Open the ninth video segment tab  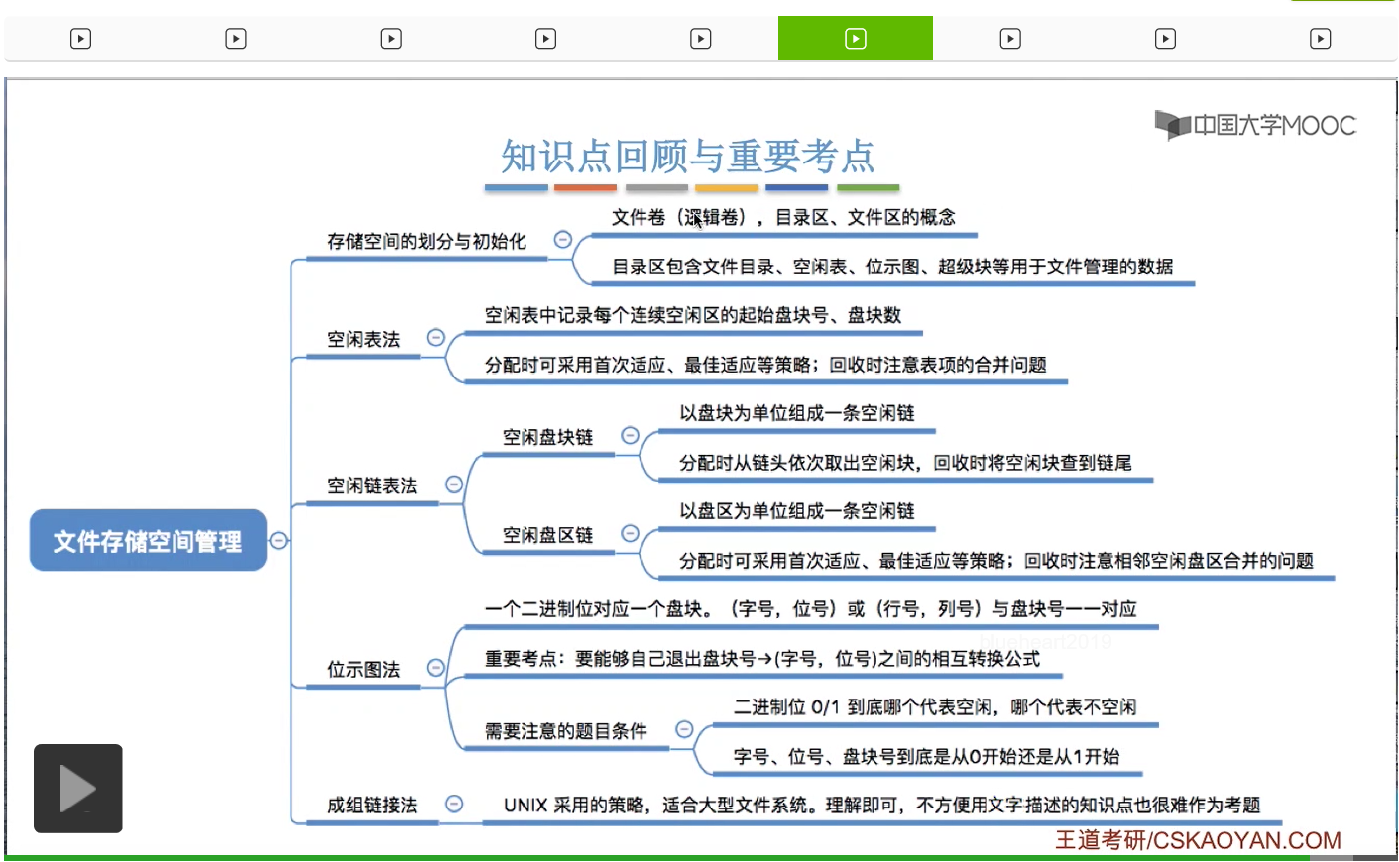(x=1320, y=39)
